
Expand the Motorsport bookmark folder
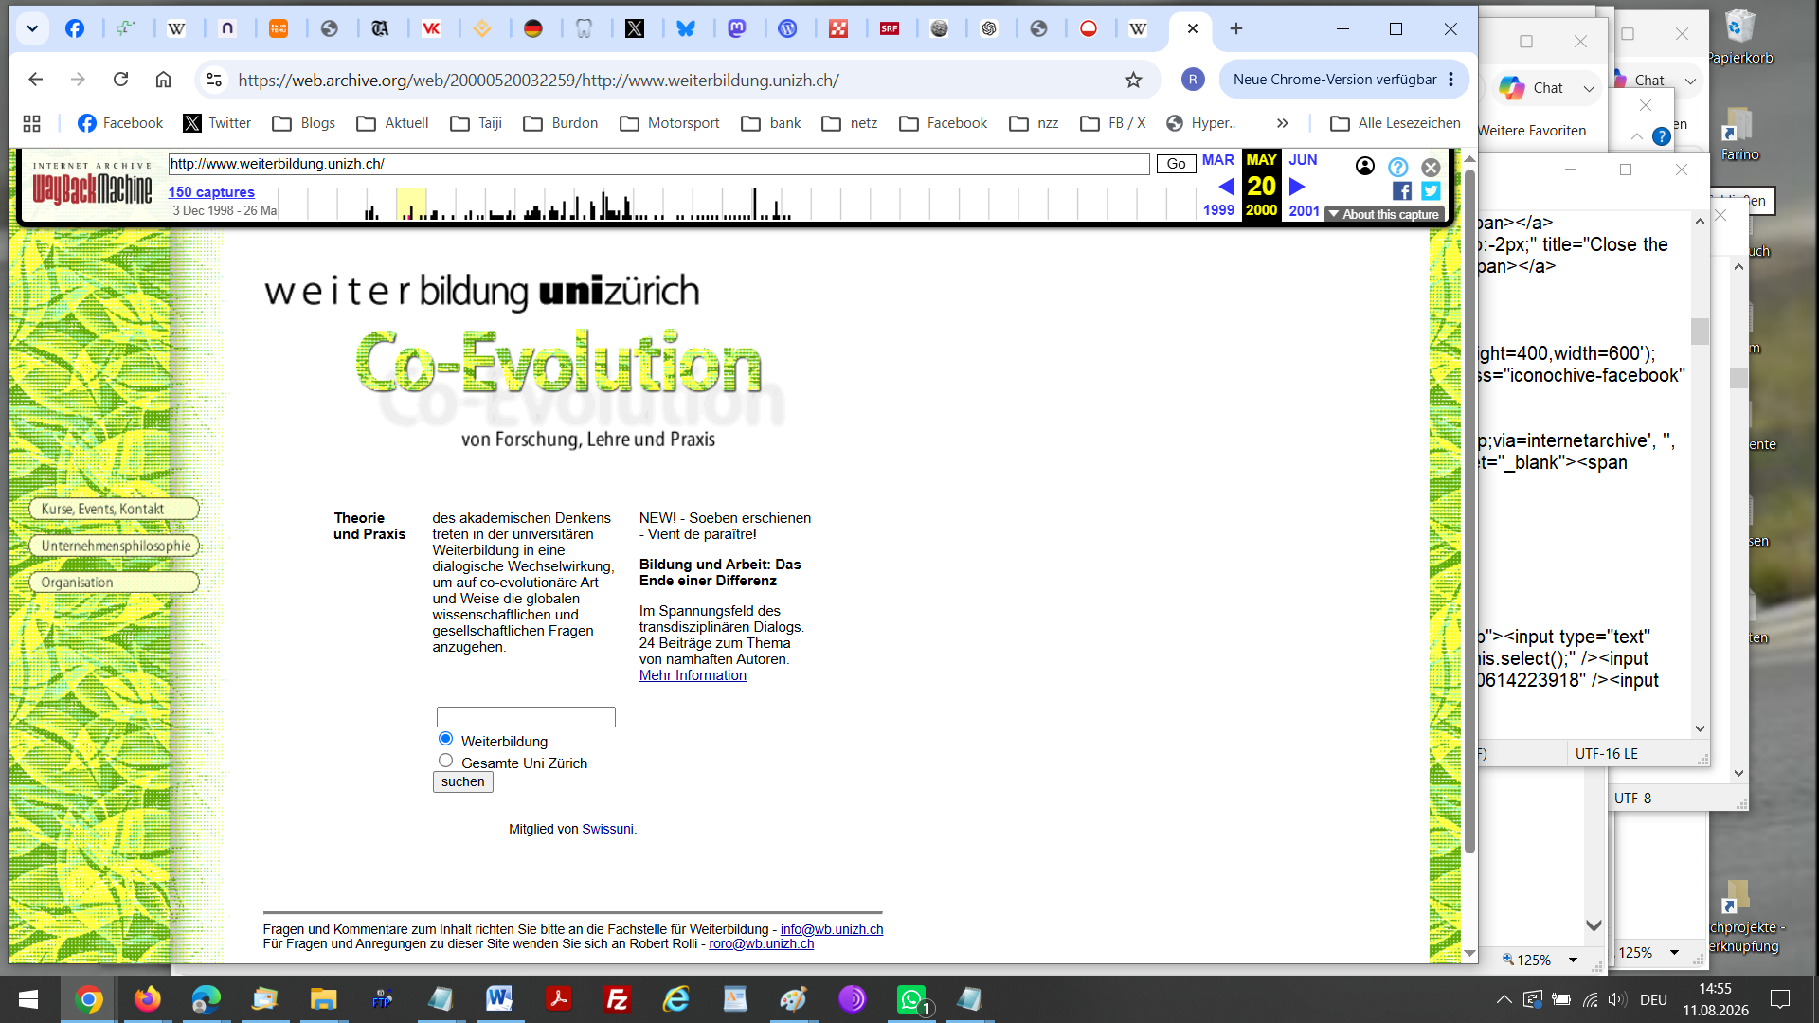click(670, 123)
